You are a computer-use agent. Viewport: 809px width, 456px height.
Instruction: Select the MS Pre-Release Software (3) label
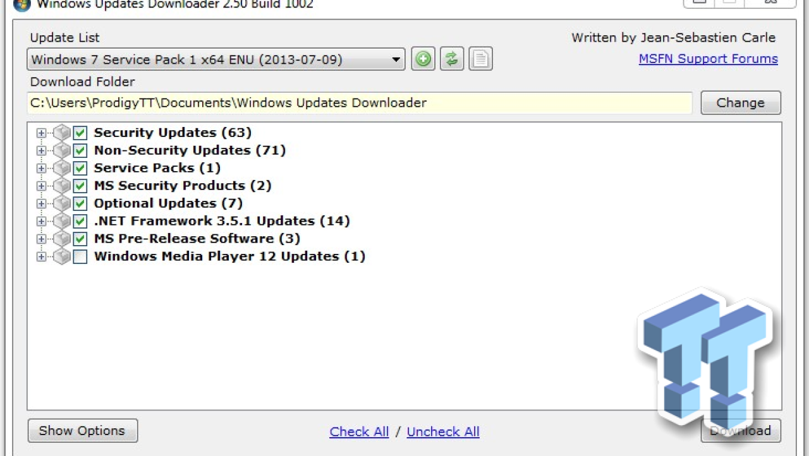pos(197,239)
